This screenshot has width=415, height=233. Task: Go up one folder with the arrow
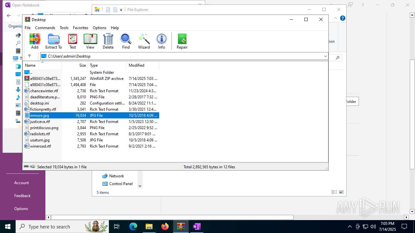click(x=30, y=56)
